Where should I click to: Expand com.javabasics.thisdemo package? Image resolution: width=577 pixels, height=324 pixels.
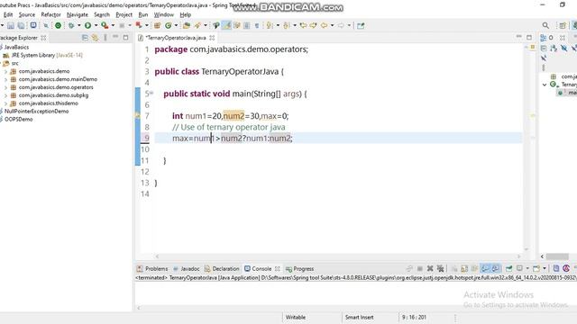pos(5,103)
